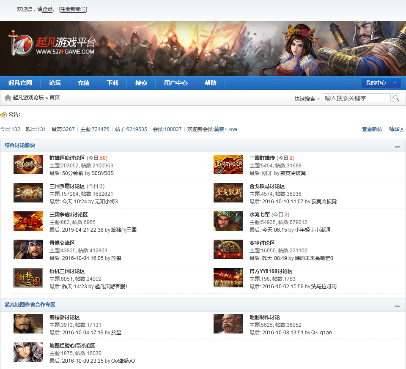Viewport: 406px width, 369px height.
Task: Select 帮助 in navigation bar
Action: point(211,83)
